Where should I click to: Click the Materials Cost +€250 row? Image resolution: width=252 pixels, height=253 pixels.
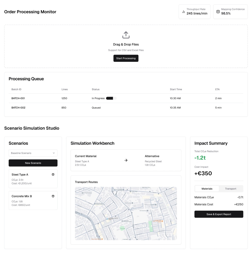219,204
